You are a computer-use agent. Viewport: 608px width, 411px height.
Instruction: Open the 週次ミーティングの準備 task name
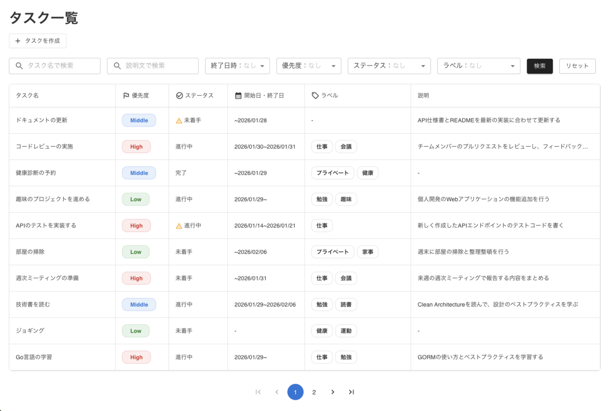click(47, 278)
